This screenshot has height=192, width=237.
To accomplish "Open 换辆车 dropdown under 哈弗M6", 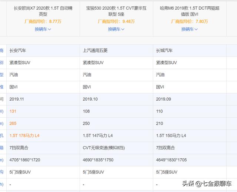I will 190,29.
